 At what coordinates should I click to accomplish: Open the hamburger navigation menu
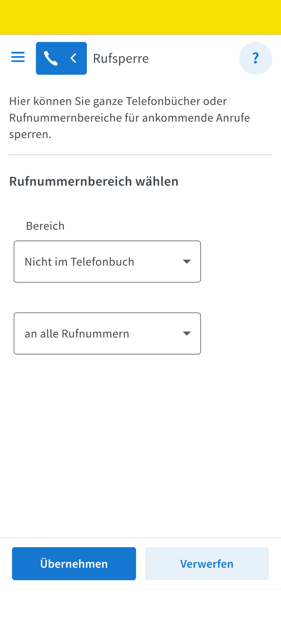[x=18, y=57]
